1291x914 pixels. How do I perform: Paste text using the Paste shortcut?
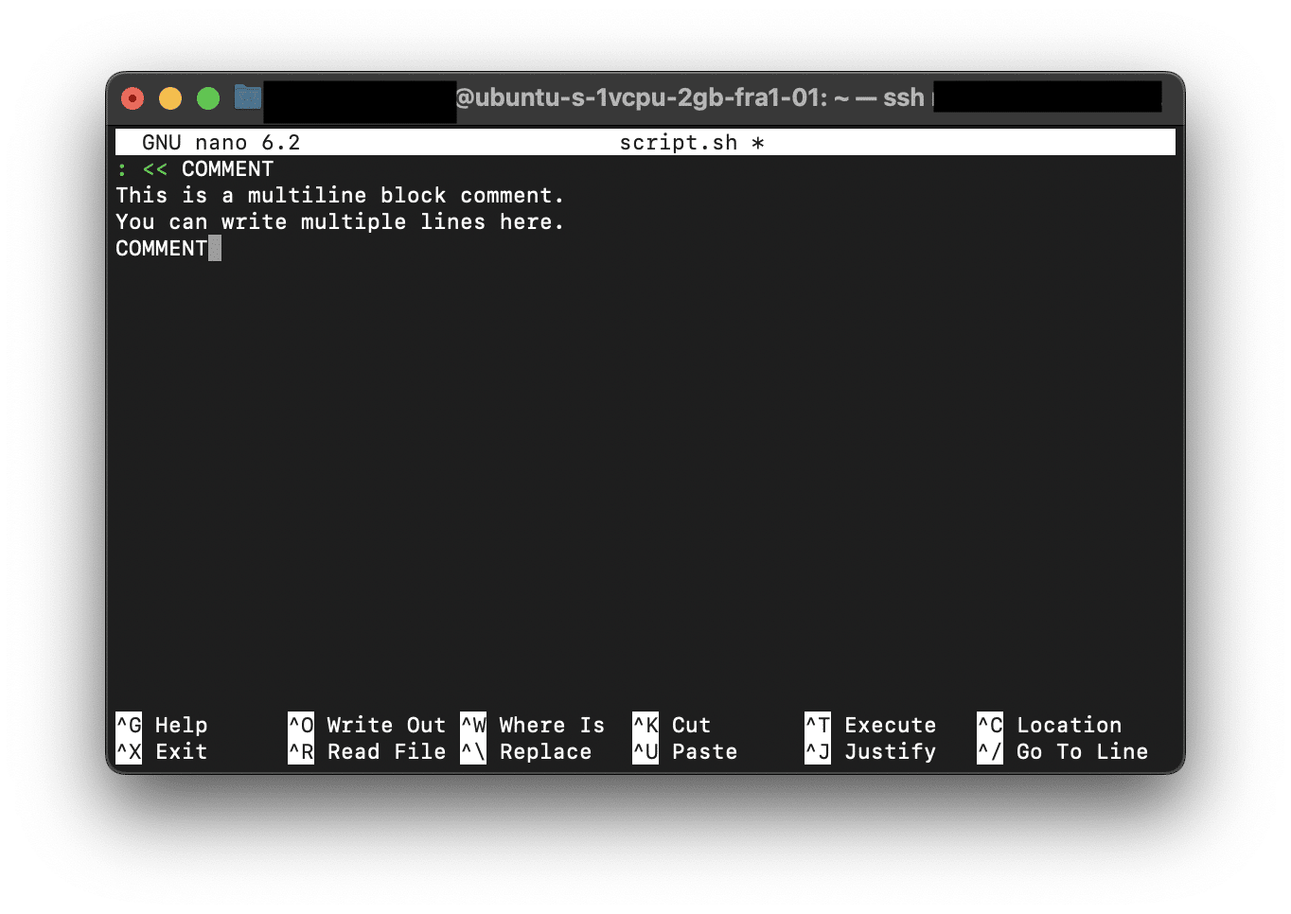click(x=704, y=751)
